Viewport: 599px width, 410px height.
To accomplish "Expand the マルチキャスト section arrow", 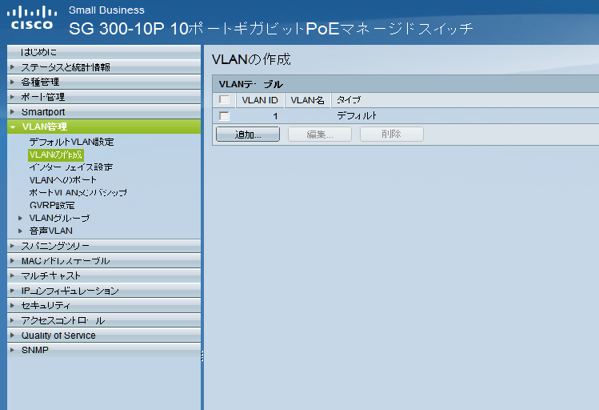I will click(x=12, y=275).
